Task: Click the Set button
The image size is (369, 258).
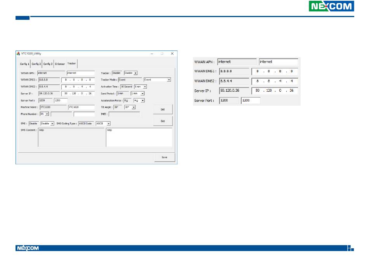Action: 163,110
